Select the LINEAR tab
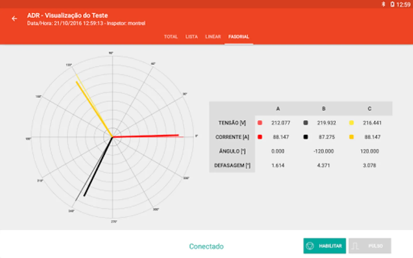This screenshot has width=413, height=258. coord(213,37)
